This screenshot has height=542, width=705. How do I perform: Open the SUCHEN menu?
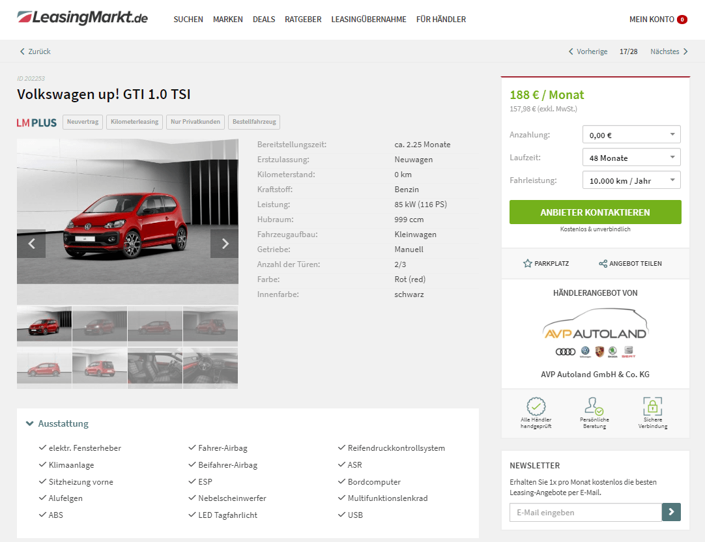pyautogui.click(x=188, y=20)
